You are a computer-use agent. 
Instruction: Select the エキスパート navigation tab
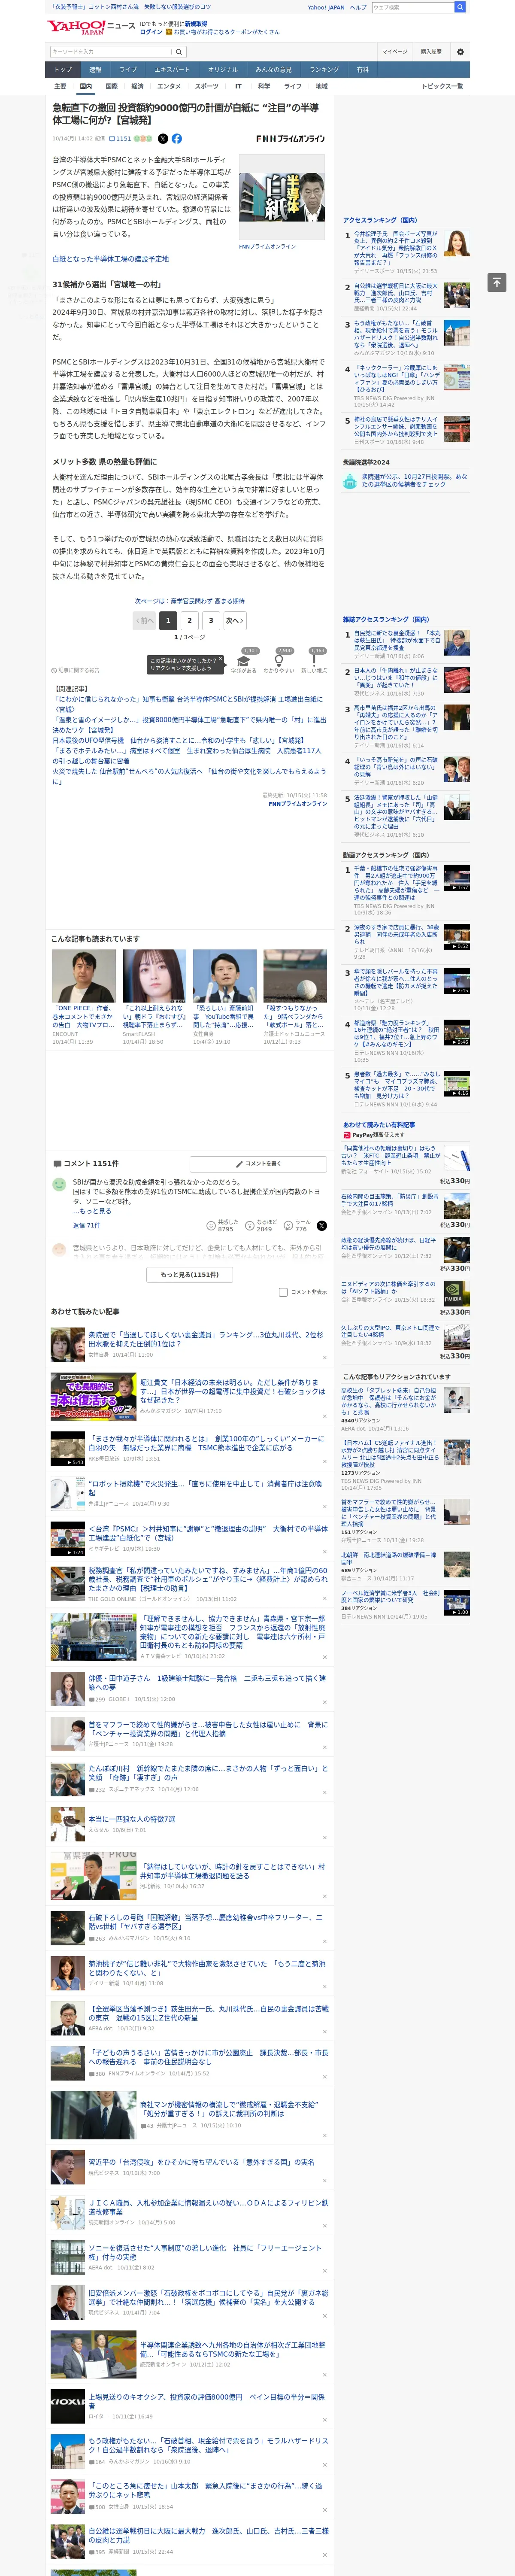coord(172,70)
